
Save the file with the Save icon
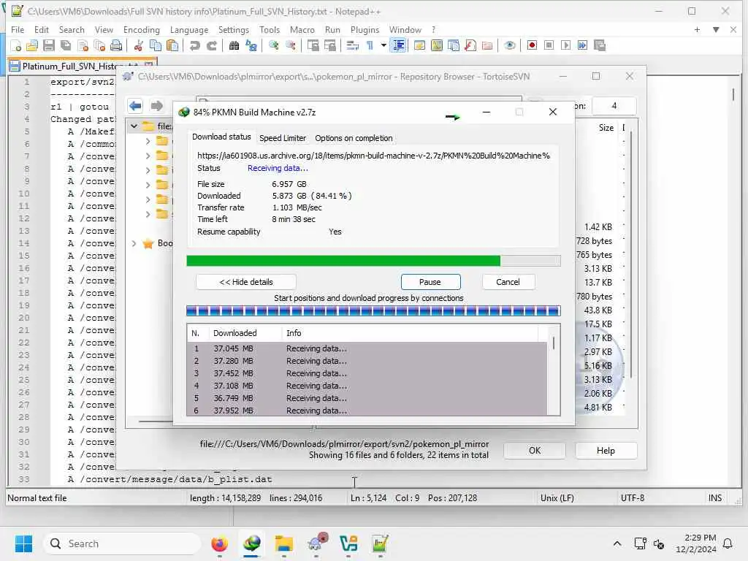49,46
